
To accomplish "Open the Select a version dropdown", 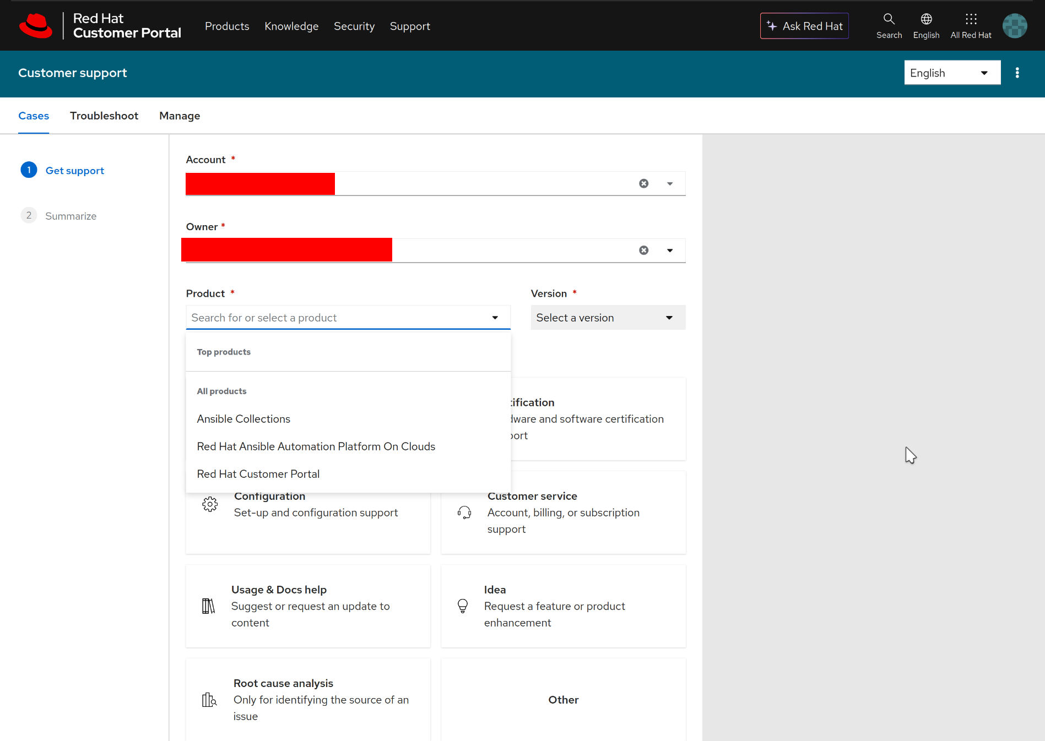I will pyautogui.click(x=608, y=318).
